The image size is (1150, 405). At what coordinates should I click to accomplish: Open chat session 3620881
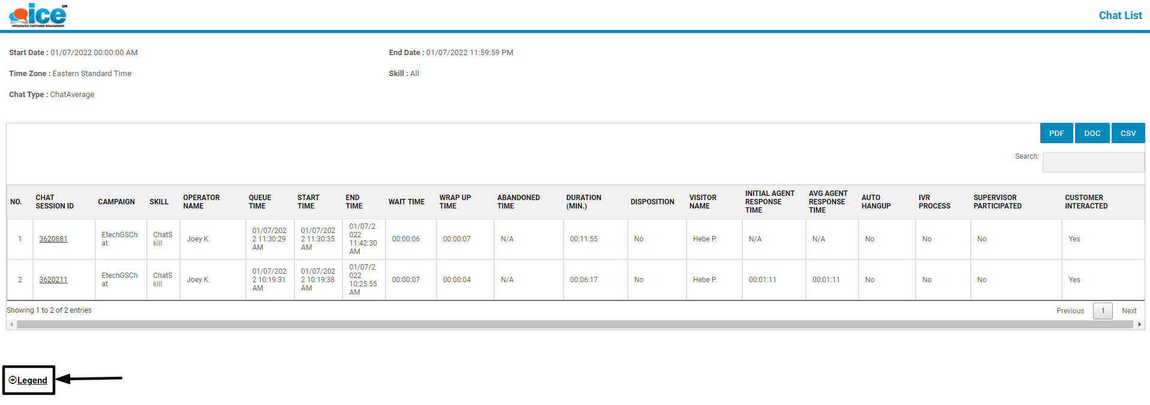point(53,239)
